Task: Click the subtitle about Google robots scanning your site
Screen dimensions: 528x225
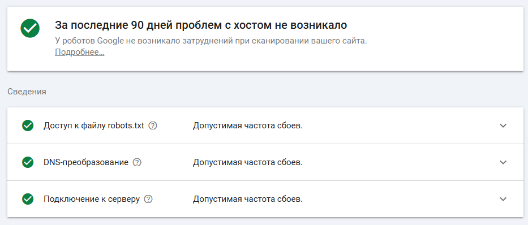Action: click(x=211, y=41)
